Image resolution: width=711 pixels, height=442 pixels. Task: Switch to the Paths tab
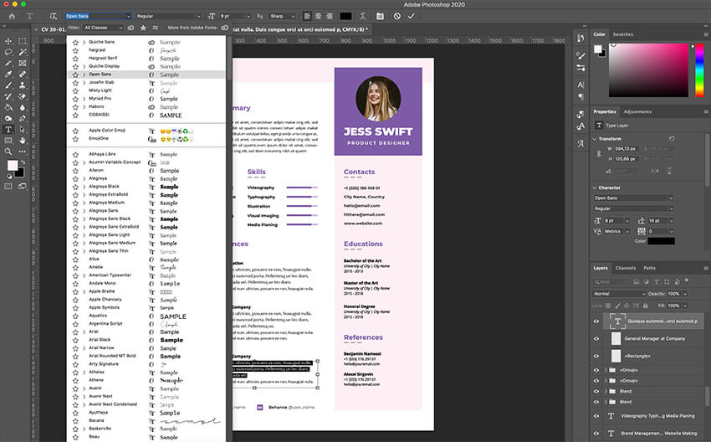click(649, 268)
